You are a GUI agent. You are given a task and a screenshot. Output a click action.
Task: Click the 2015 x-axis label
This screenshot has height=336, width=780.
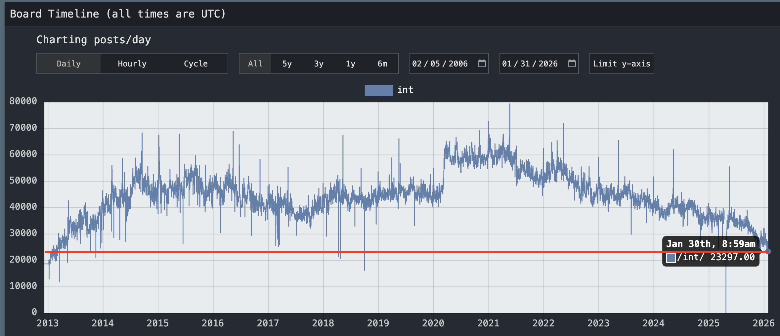point(158,323)
